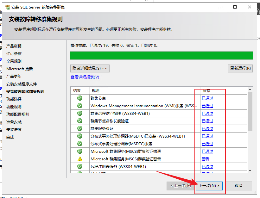Select 完成 step in sidebar
This screenshot has height=198, width=260.
(x=10, y=137)
